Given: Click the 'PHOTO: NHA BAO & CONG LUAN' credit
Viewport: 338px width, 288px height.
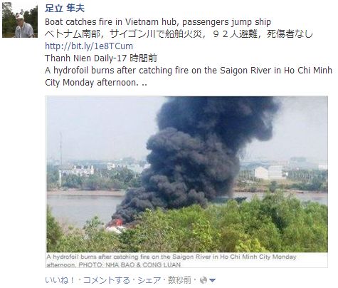Looking at the screenshot, I should coord(130,264).
